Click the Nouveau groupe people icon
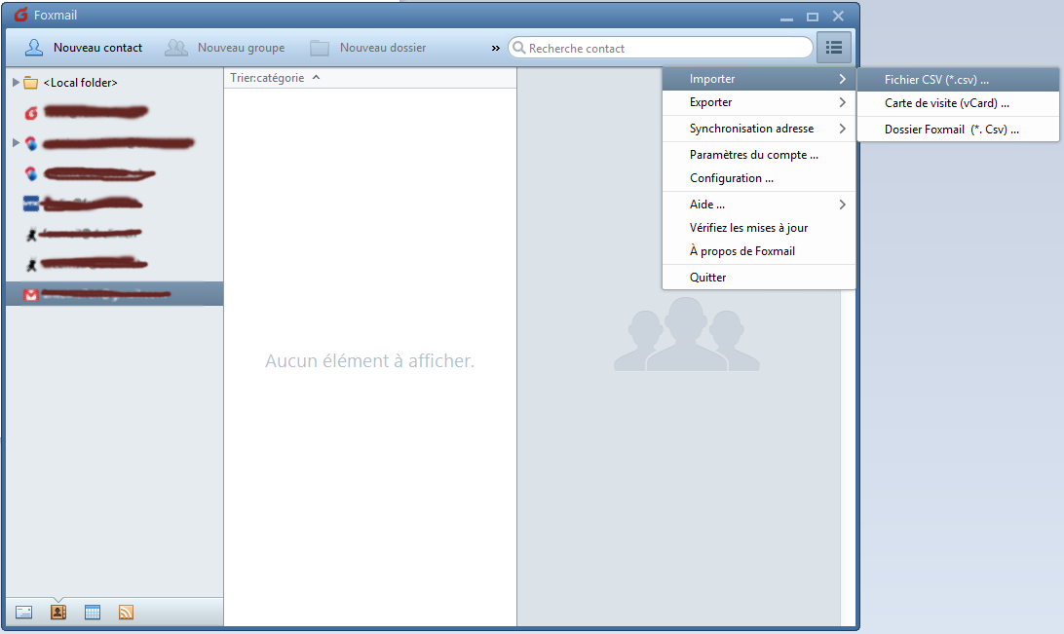The height and width of the screenshot is (634, 1064). pyautogui.click(x=176, y=48)
